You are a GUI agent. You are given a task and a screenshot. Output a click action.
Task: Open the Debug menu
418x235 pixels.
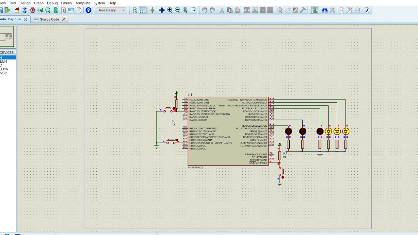click(52, 3)
